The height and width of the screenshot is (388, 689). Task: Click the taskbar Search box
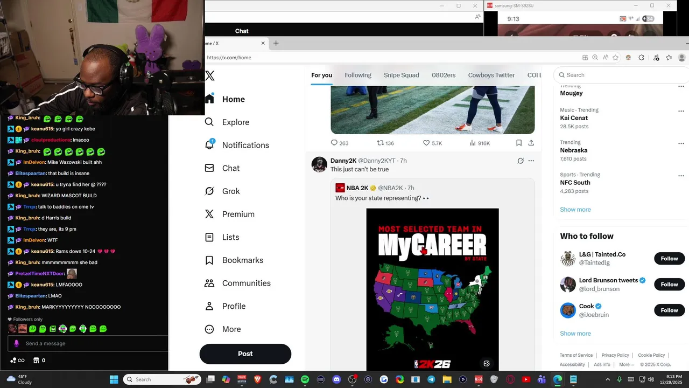(x=161, y=379)
